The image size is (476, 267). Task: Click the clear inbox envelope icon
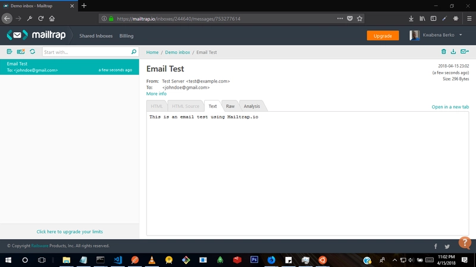click(21, 52)
